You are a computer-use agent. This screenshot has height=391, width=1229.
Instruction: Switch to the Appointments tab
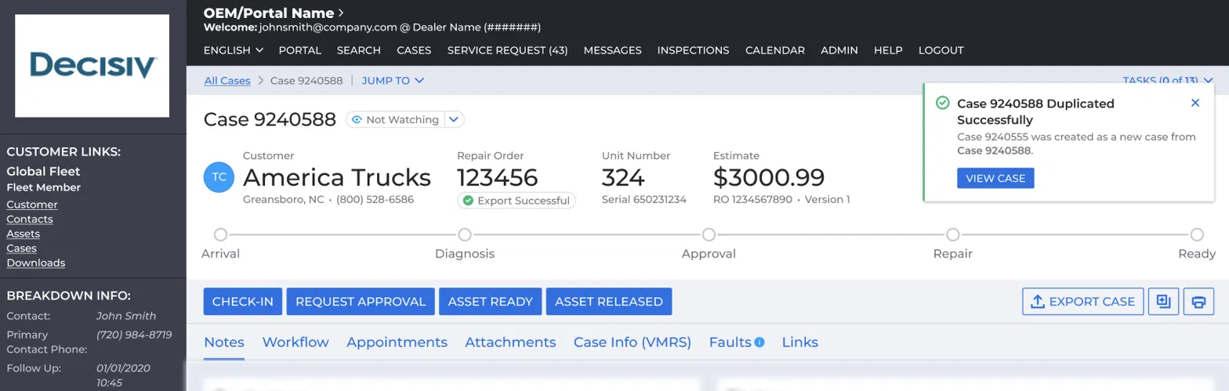coord(397,342)
